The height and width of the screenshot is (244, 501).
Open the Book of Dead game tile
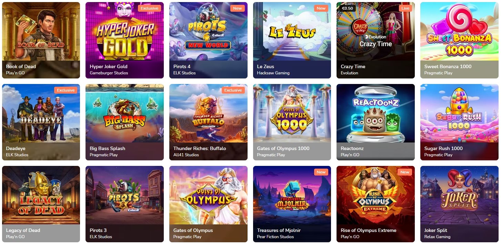point(41,40)
